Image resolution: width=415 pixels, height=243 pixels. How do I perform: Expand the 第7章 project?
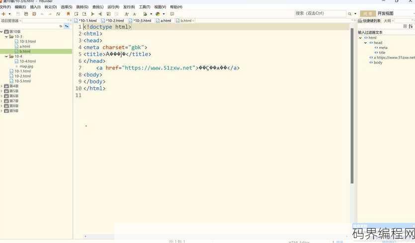pyautogui.click(x=1, y=101)
